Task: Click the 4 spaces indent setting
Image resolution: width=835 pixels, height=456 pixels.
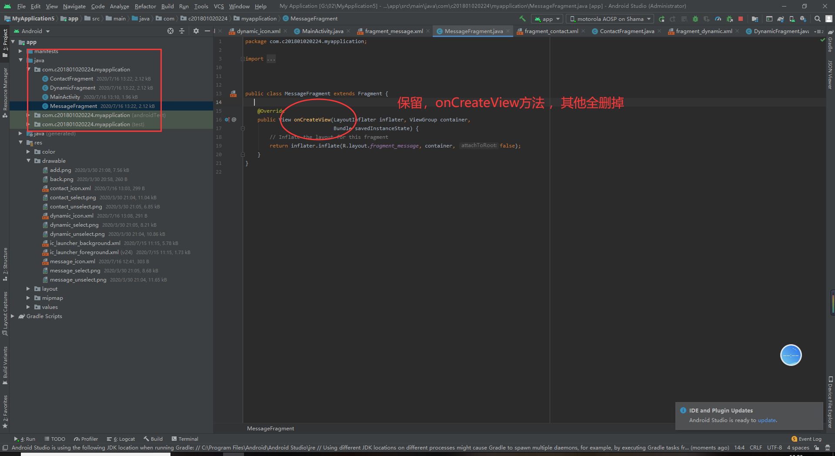Action: [x=798, y=447]
